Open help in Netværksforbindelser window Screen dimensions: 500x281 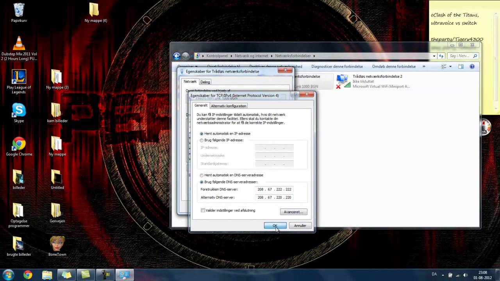(472, 66)
